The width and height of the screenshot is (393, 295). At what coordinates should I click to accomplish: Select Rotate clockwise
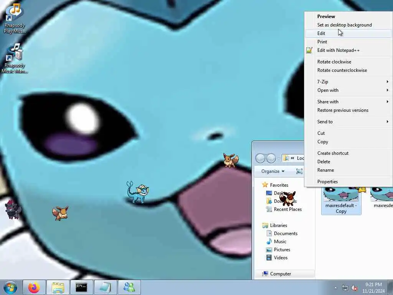coord(348,62)
